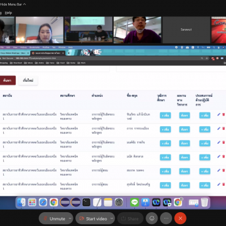Click the blue add button in first row education column
This screenshot has height=226, width=226.
[165, 116]
